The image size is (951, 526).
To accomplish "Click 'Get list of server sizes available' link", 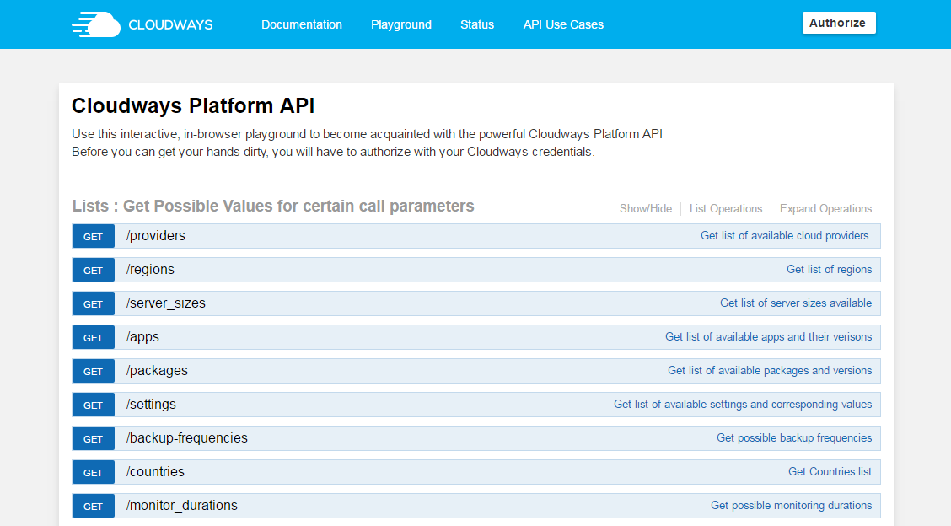I will 796,303.
